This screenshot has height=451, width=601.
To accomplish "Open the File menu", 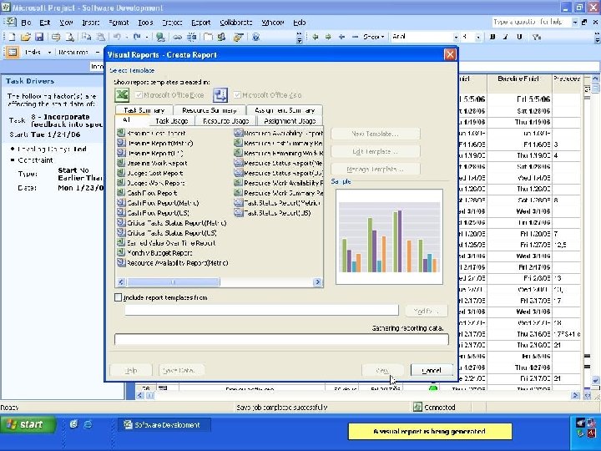I will pyautogui.click(x=26, y=23).
